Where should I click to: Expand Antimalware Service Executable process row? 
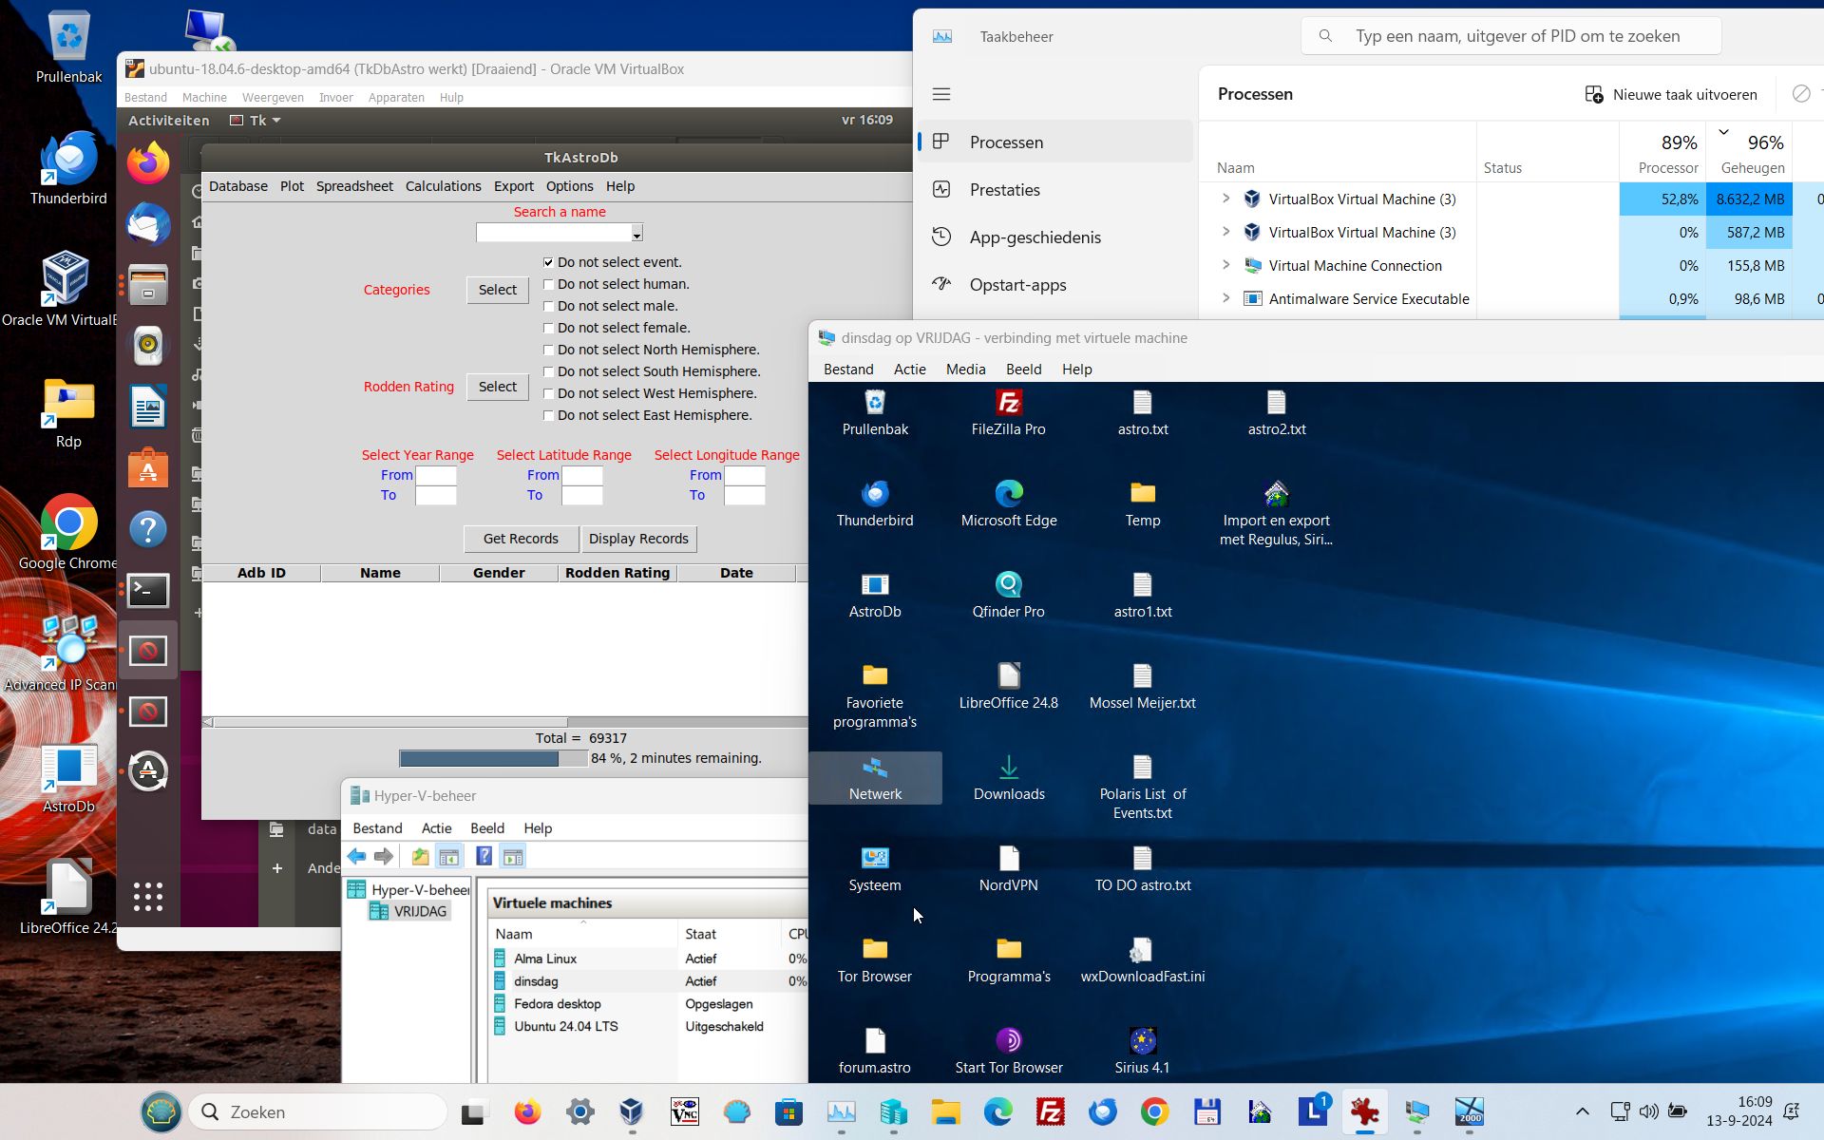click(1225, 298)
